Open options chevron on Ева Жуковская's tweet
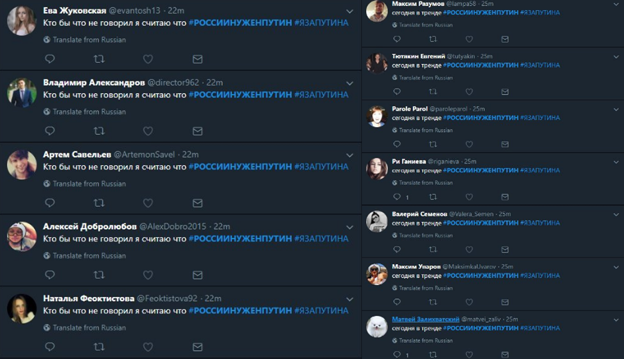The width and height of the screenshot is (624, 359). (349, 11)
